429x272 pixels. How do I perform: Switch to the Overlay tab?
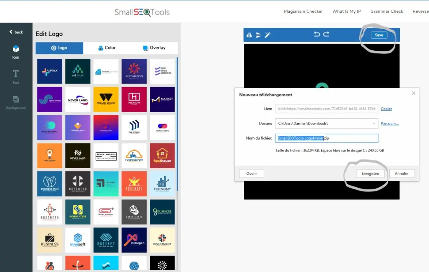(x=154, y=48)
